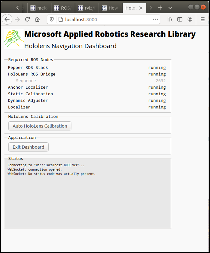Select the 'Dynamic Adjuster' row label
The height and width of the screenshot is (253, 210).
[x=28, y=101]
